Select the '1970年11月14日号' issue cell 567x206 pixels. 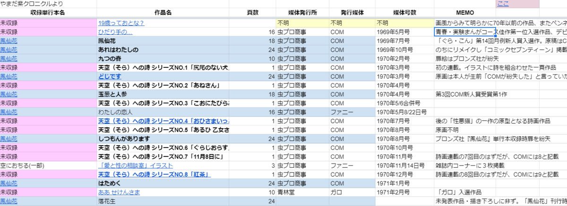coord(404,165)
